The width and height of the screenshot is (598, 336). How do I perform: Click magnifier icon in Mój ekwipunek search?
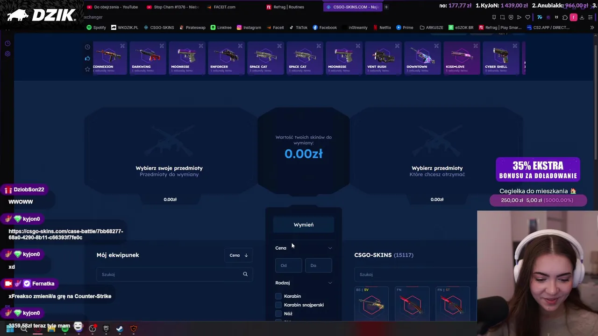(245, 274)
